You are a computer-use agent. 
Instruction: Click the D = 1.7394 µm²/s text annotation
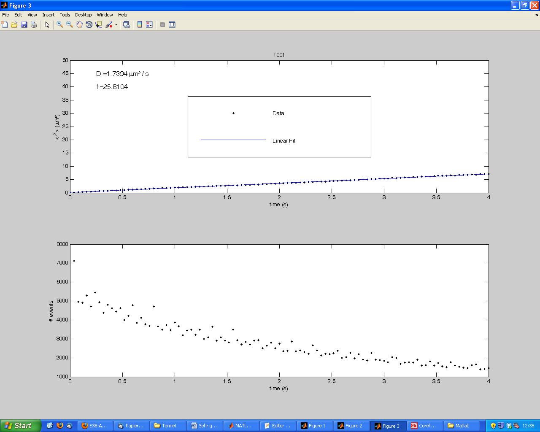tap(122, 74)
